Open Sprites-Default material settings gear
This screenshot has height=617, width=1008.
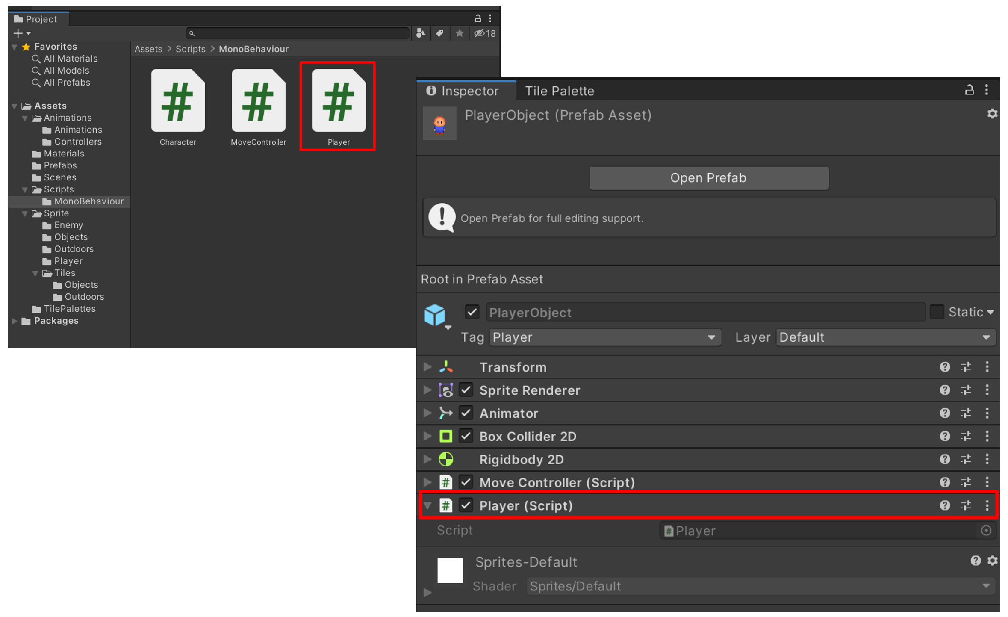[992, 561]
